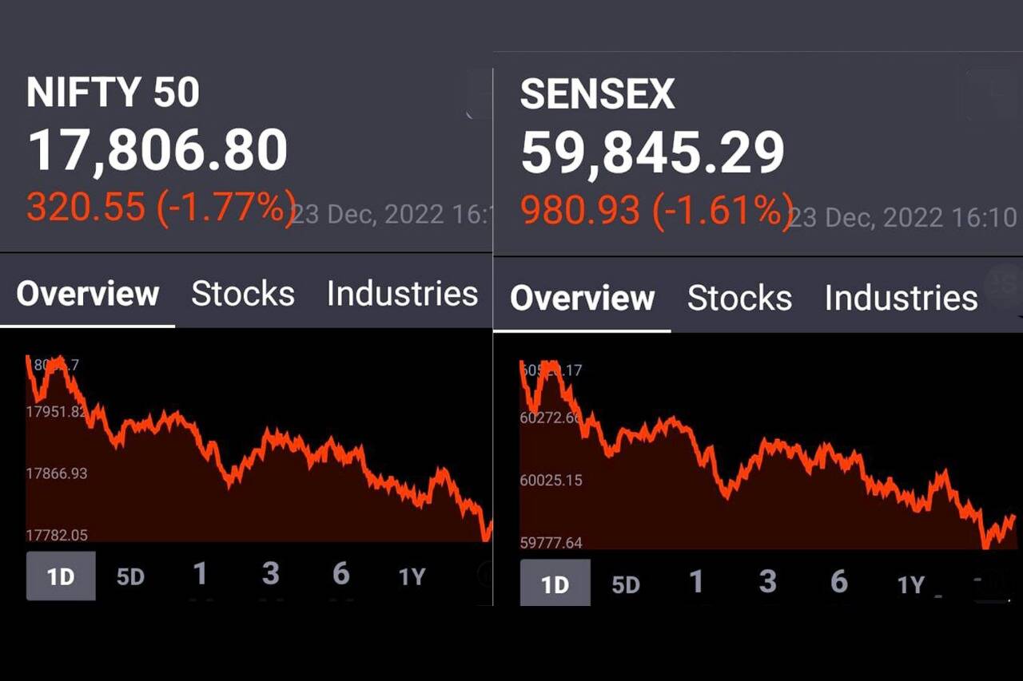Choose the 1-month range for NIFTY 50

point(200,575)
